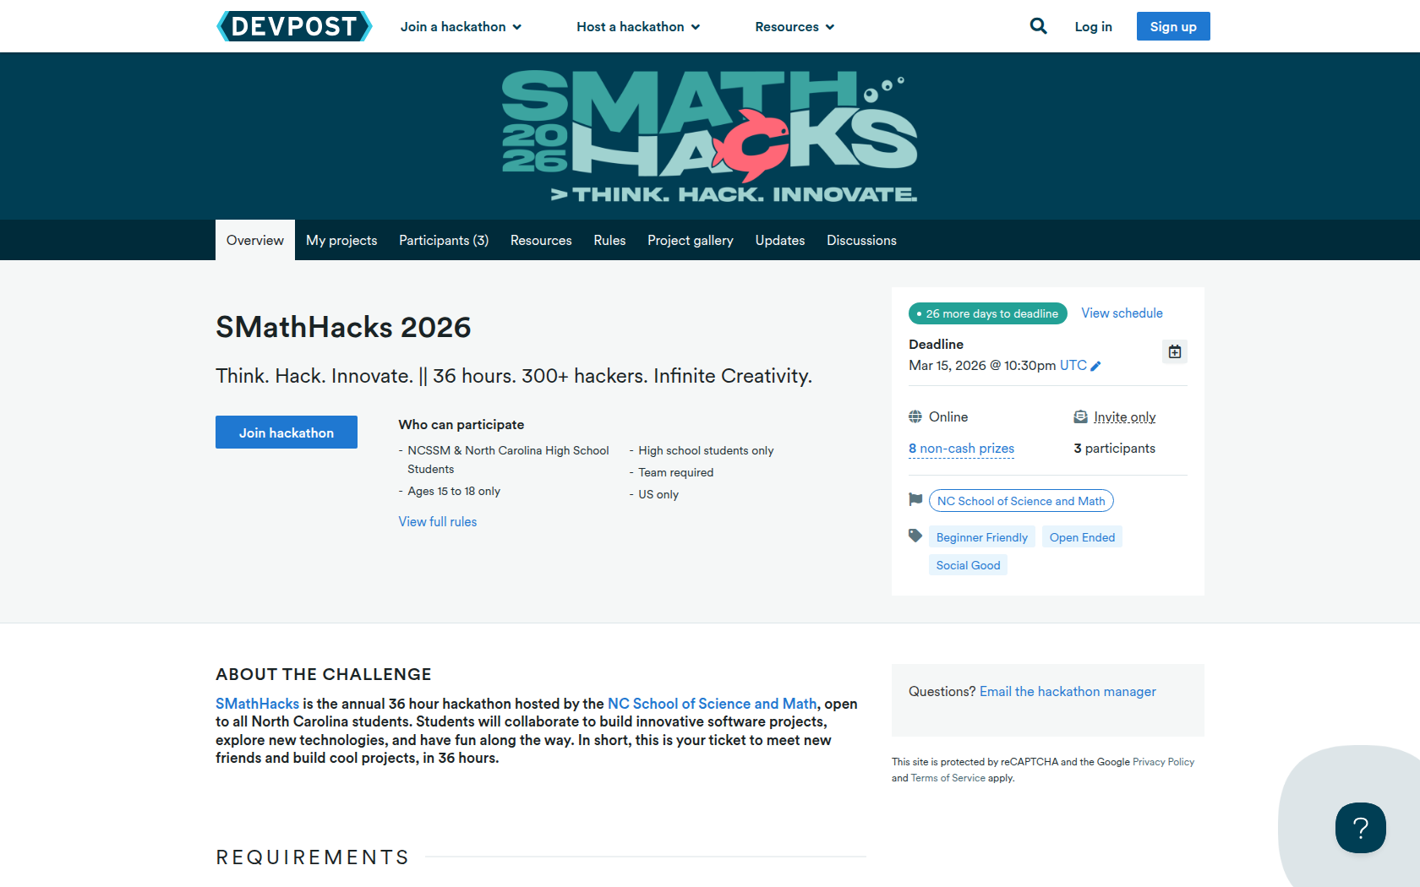The width and height of the screenshot is (1420, 887).
Task: Open the View full rules link
Action: tap(438, 522)
